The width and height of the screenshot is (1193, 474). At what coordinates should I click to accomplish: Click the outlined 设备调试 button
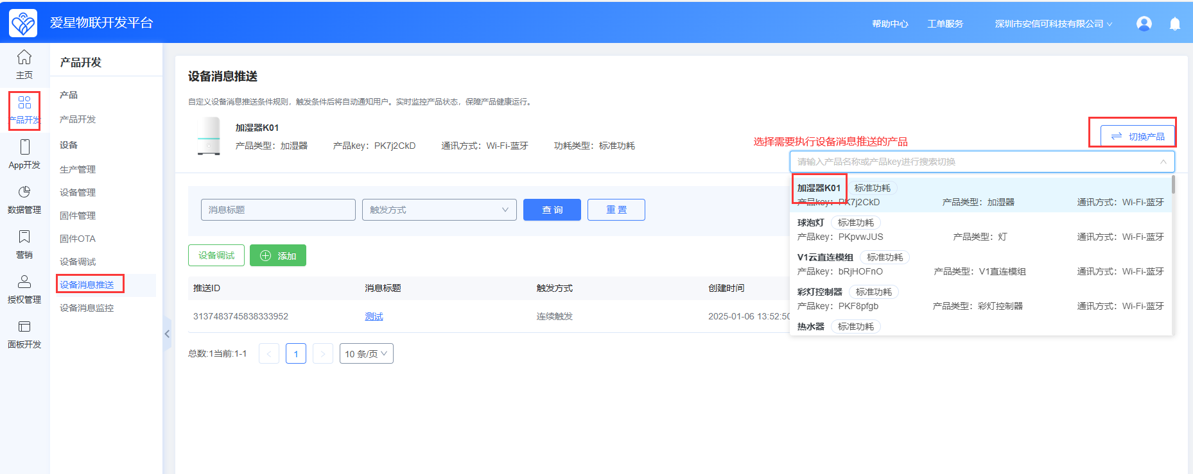216,255
